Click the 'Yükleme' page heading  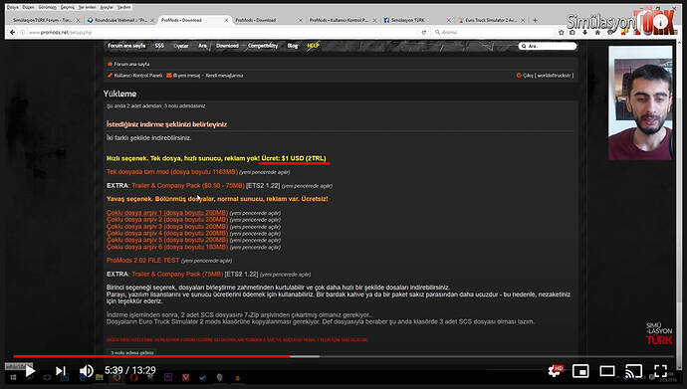point(120,94)
